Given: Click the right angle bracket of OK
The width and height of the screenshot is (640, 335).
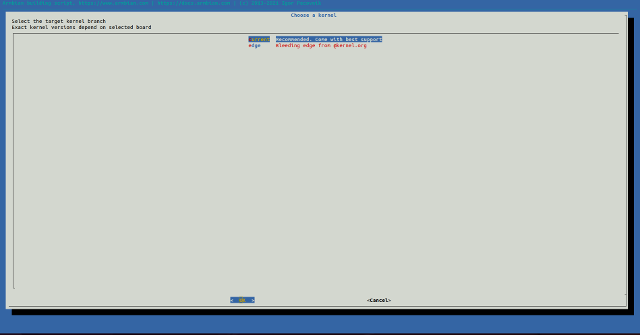Looking at the screenshot, I should [253, 300].
